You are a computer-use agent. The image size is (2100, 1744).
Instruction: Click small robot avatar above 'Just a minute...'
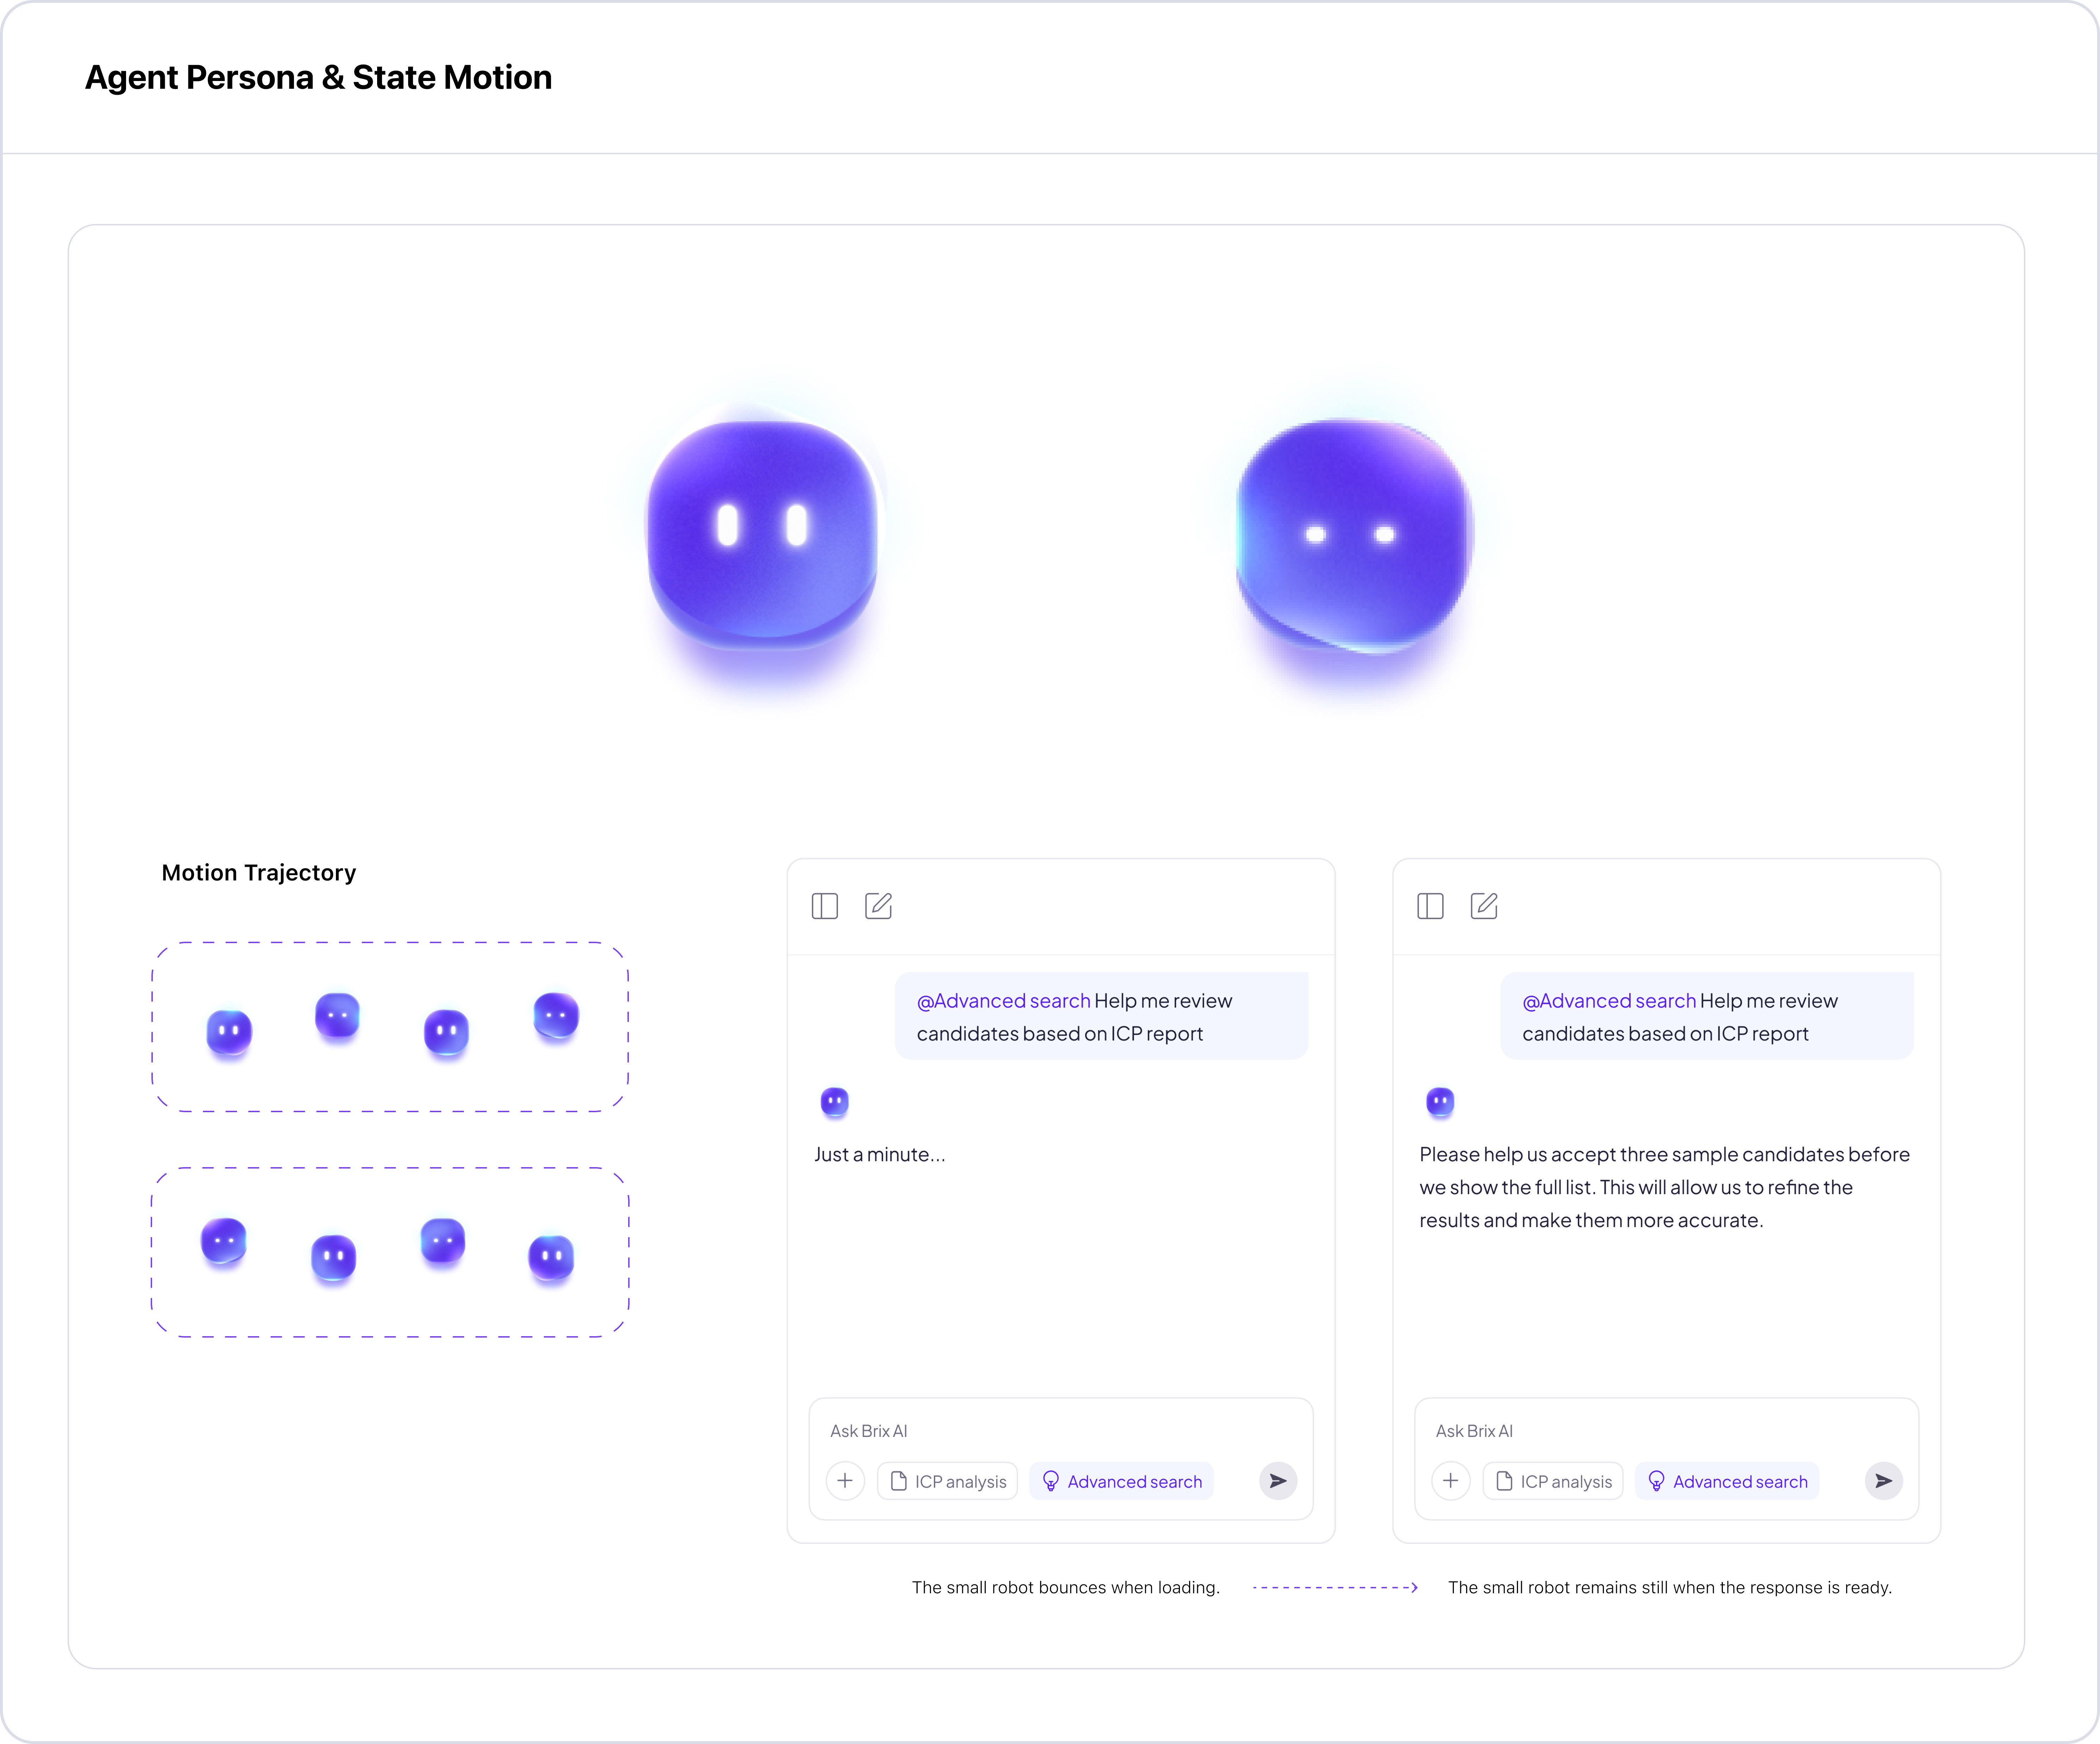click(x=834, y=1102)
